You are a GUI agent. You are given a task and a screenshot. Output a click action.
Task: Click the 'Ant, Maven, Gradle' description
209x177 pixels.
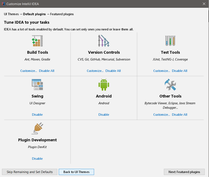point(37,59)
